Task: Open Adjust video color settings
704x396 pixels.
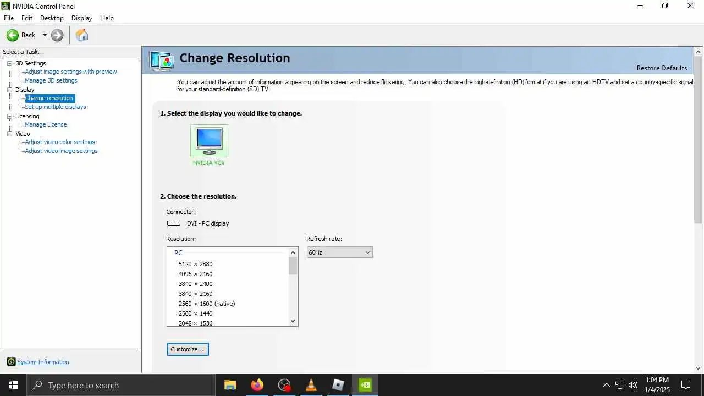Action: [60, 142]
